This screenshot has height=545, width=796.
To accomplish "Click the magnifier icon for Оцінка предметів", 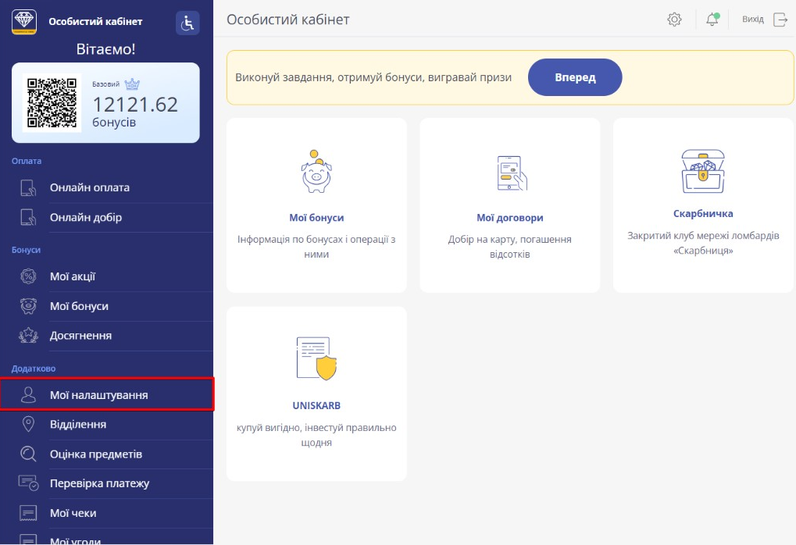I will coord(28,454).
